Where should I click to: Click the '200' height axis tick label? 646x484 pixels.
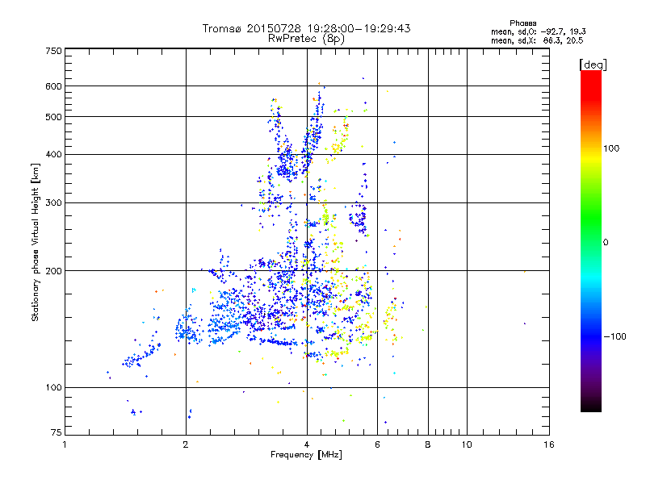pos(53,271)
